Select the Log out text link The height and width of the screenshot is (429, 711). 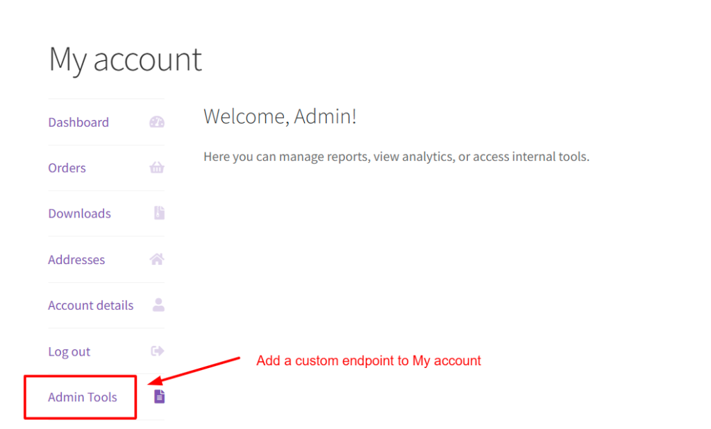69,351
